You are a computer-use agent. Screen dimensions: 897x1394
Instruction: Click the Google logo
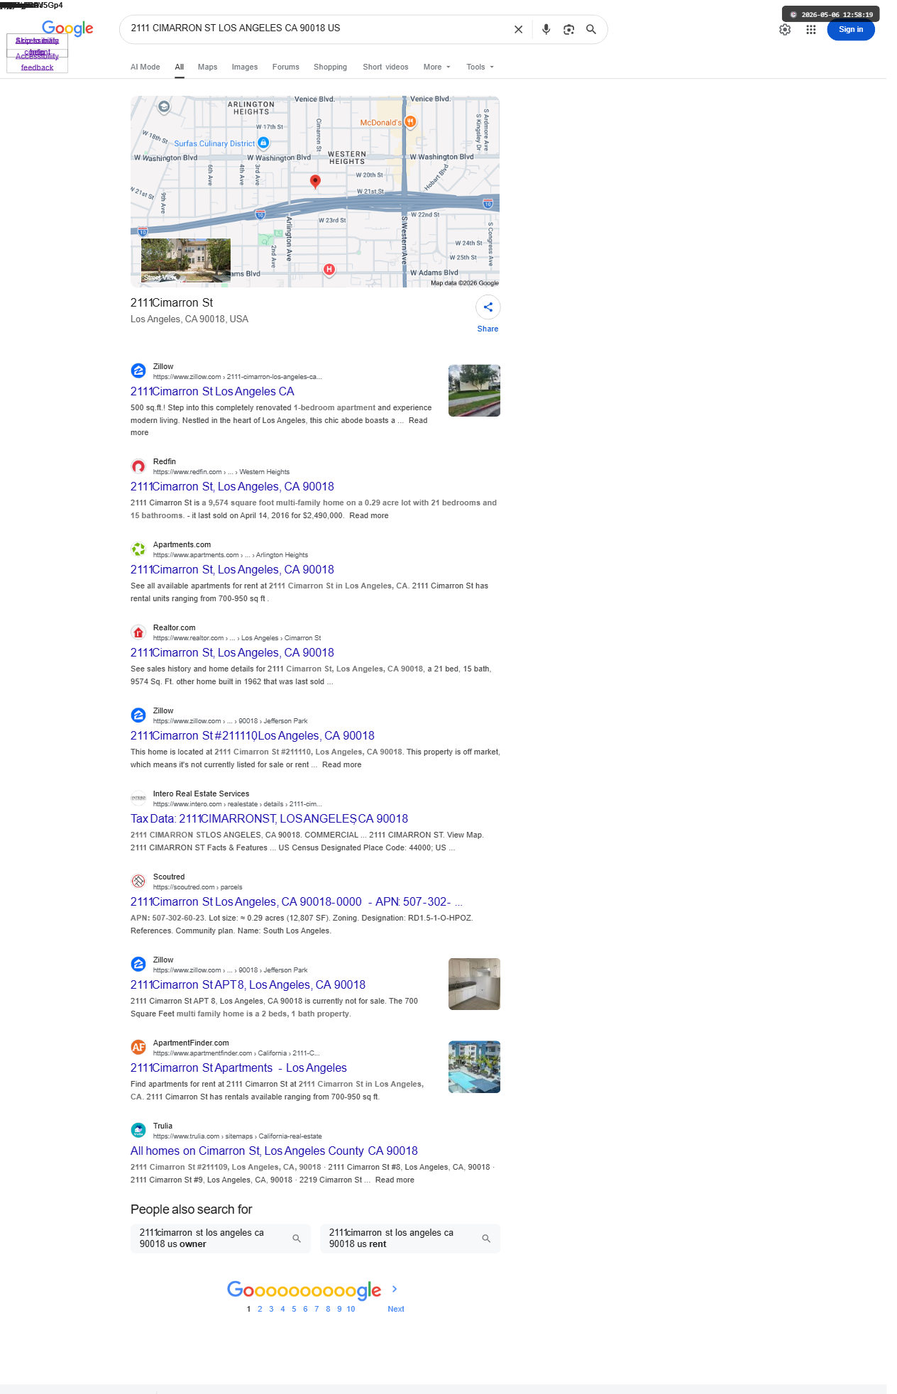pyautogui.click(x=67, y=28)
